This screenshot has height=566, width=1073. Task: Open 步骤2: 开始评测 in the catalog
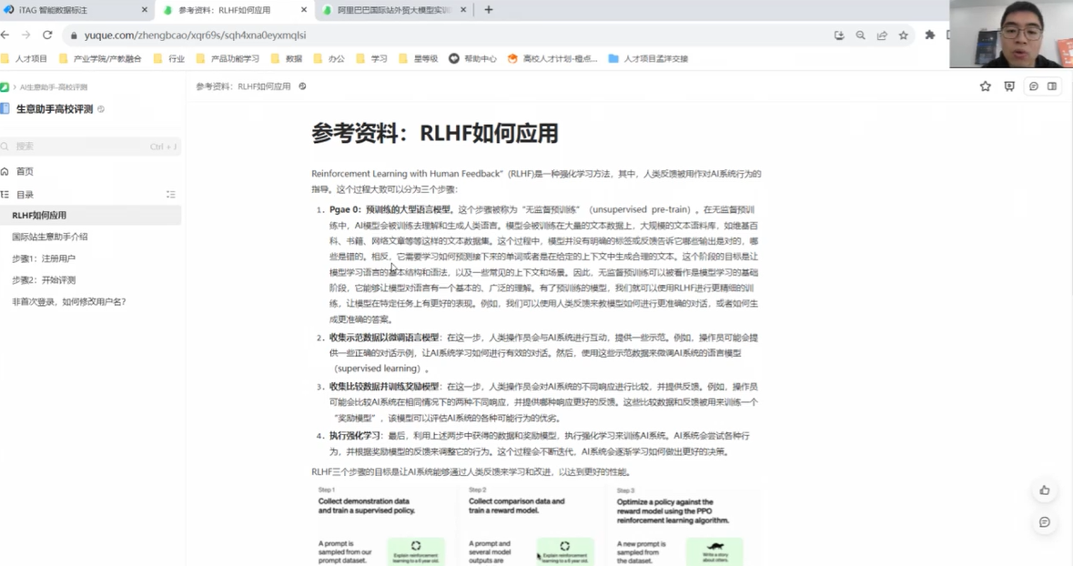click(44, 280)
